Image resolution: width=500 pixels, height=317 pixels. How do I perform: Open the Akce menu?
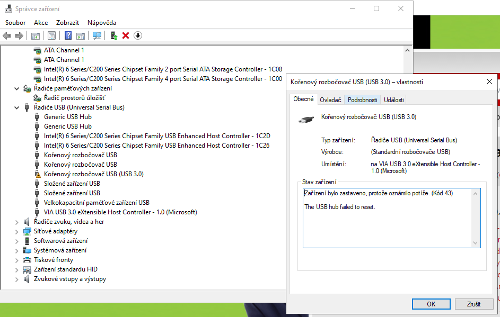pos(41,23)
